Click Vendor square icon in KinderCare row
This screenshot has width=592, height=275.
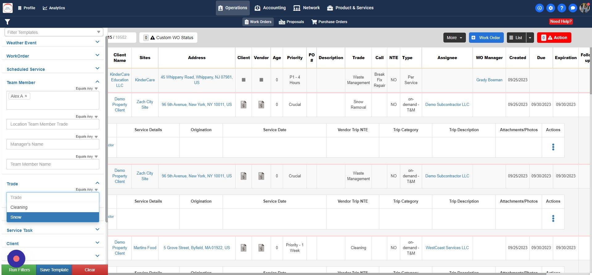click(x=261, y=80)
